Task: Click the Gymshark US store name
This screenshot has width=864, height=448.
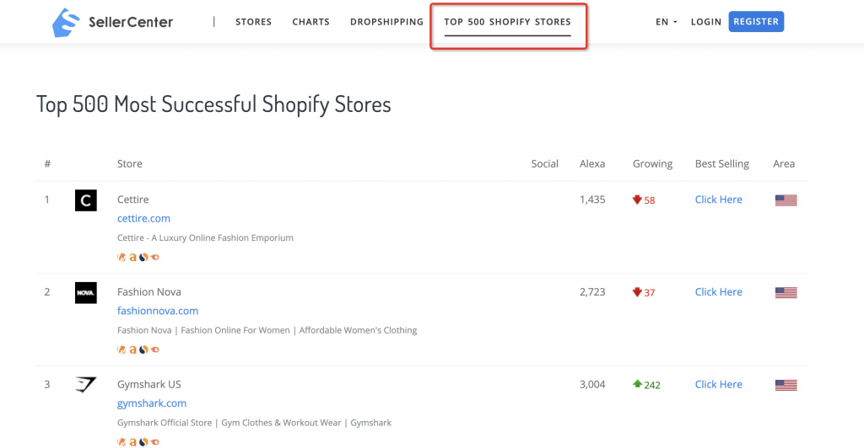Action: (148, 384)
